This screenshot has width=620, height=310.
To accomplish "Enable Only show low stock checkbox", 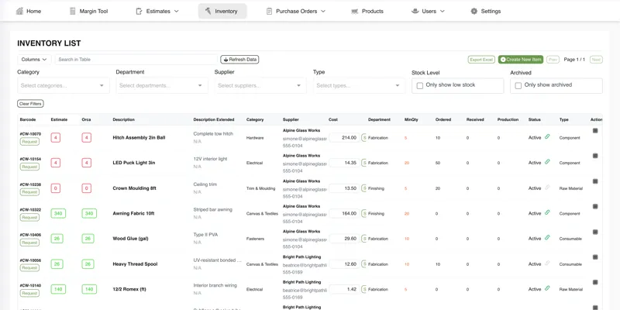I will pos(420,85).
